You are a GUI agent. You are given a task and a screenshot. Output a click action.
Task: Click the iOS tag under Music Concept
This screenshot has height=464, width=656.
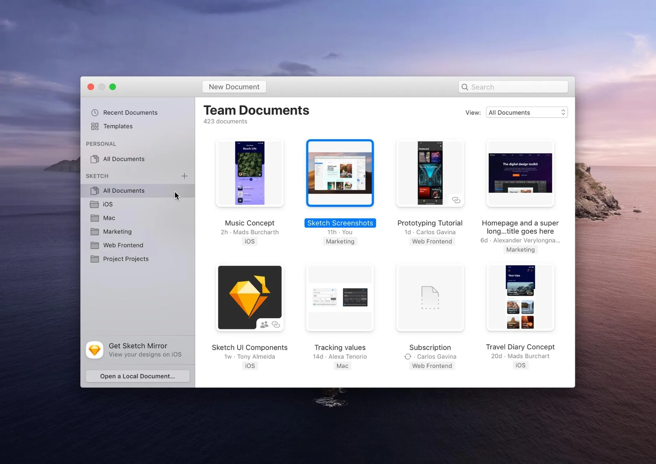coord(250,241)
